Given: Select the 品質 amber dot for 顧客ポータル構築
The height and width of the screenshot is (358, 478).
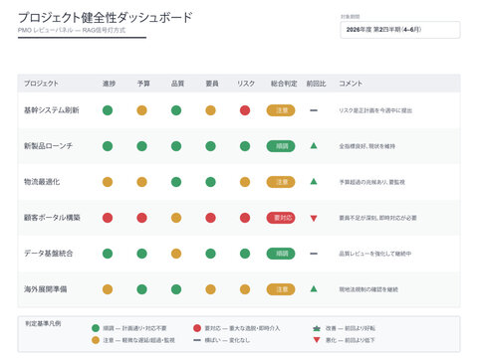Looking at the screenshot, I should pos(176,218).
